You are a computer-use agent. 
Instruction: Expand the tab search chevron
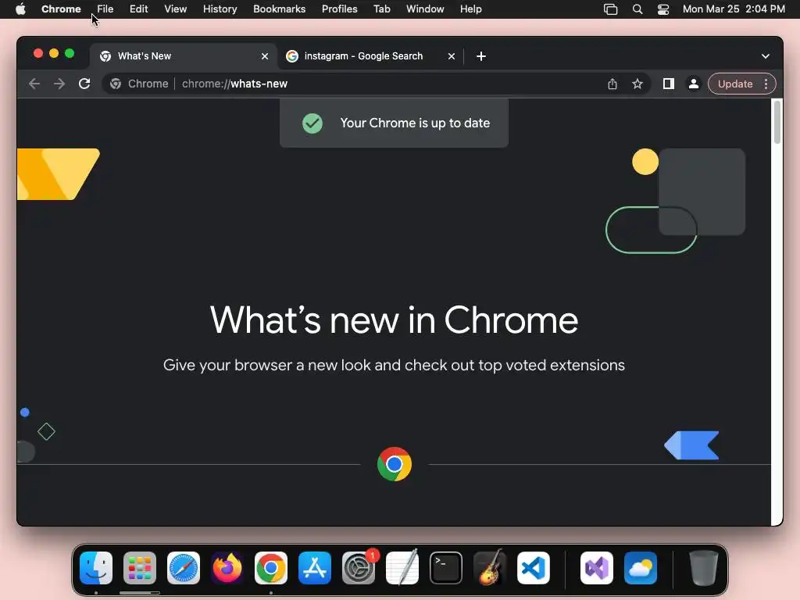[766, 56]
